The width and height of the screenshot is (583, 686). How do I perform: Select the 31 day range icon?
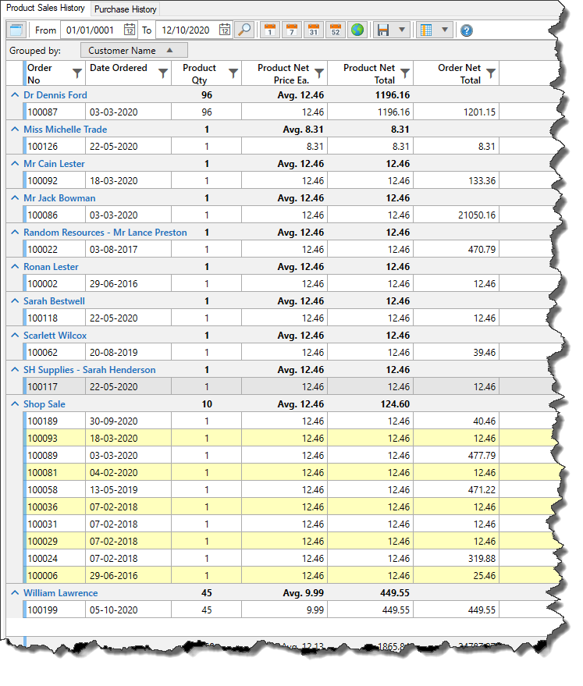pyautogui.click(x=313, y=30)
